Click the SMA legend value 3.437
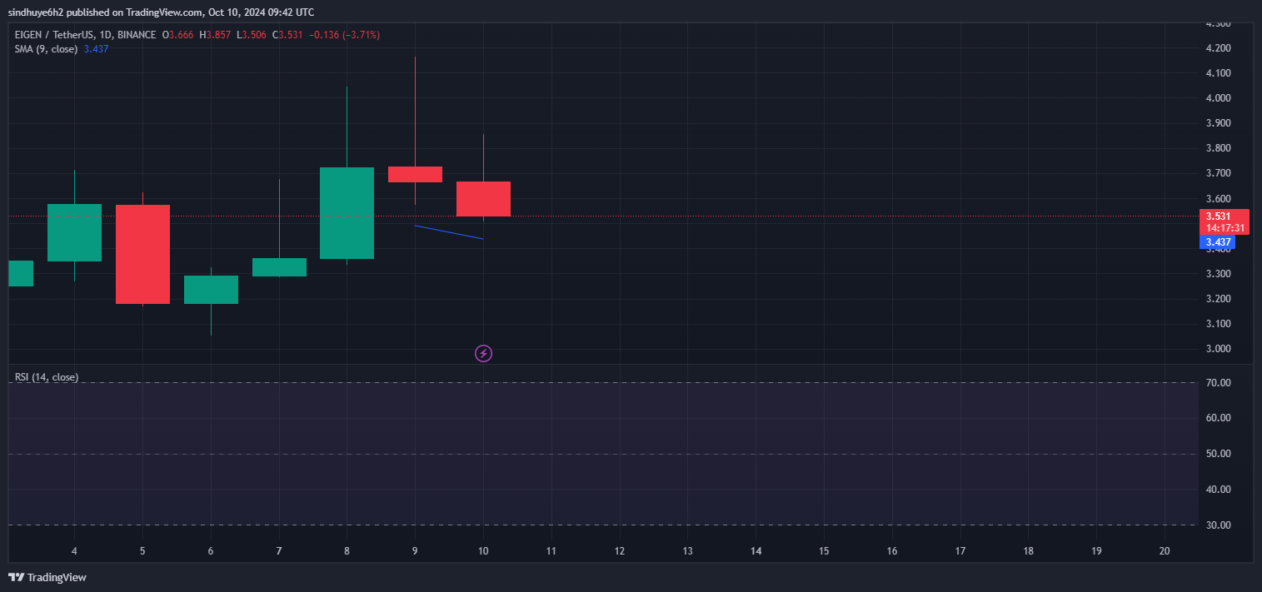This screenshot has height=592, width=1262. point(97,49)
